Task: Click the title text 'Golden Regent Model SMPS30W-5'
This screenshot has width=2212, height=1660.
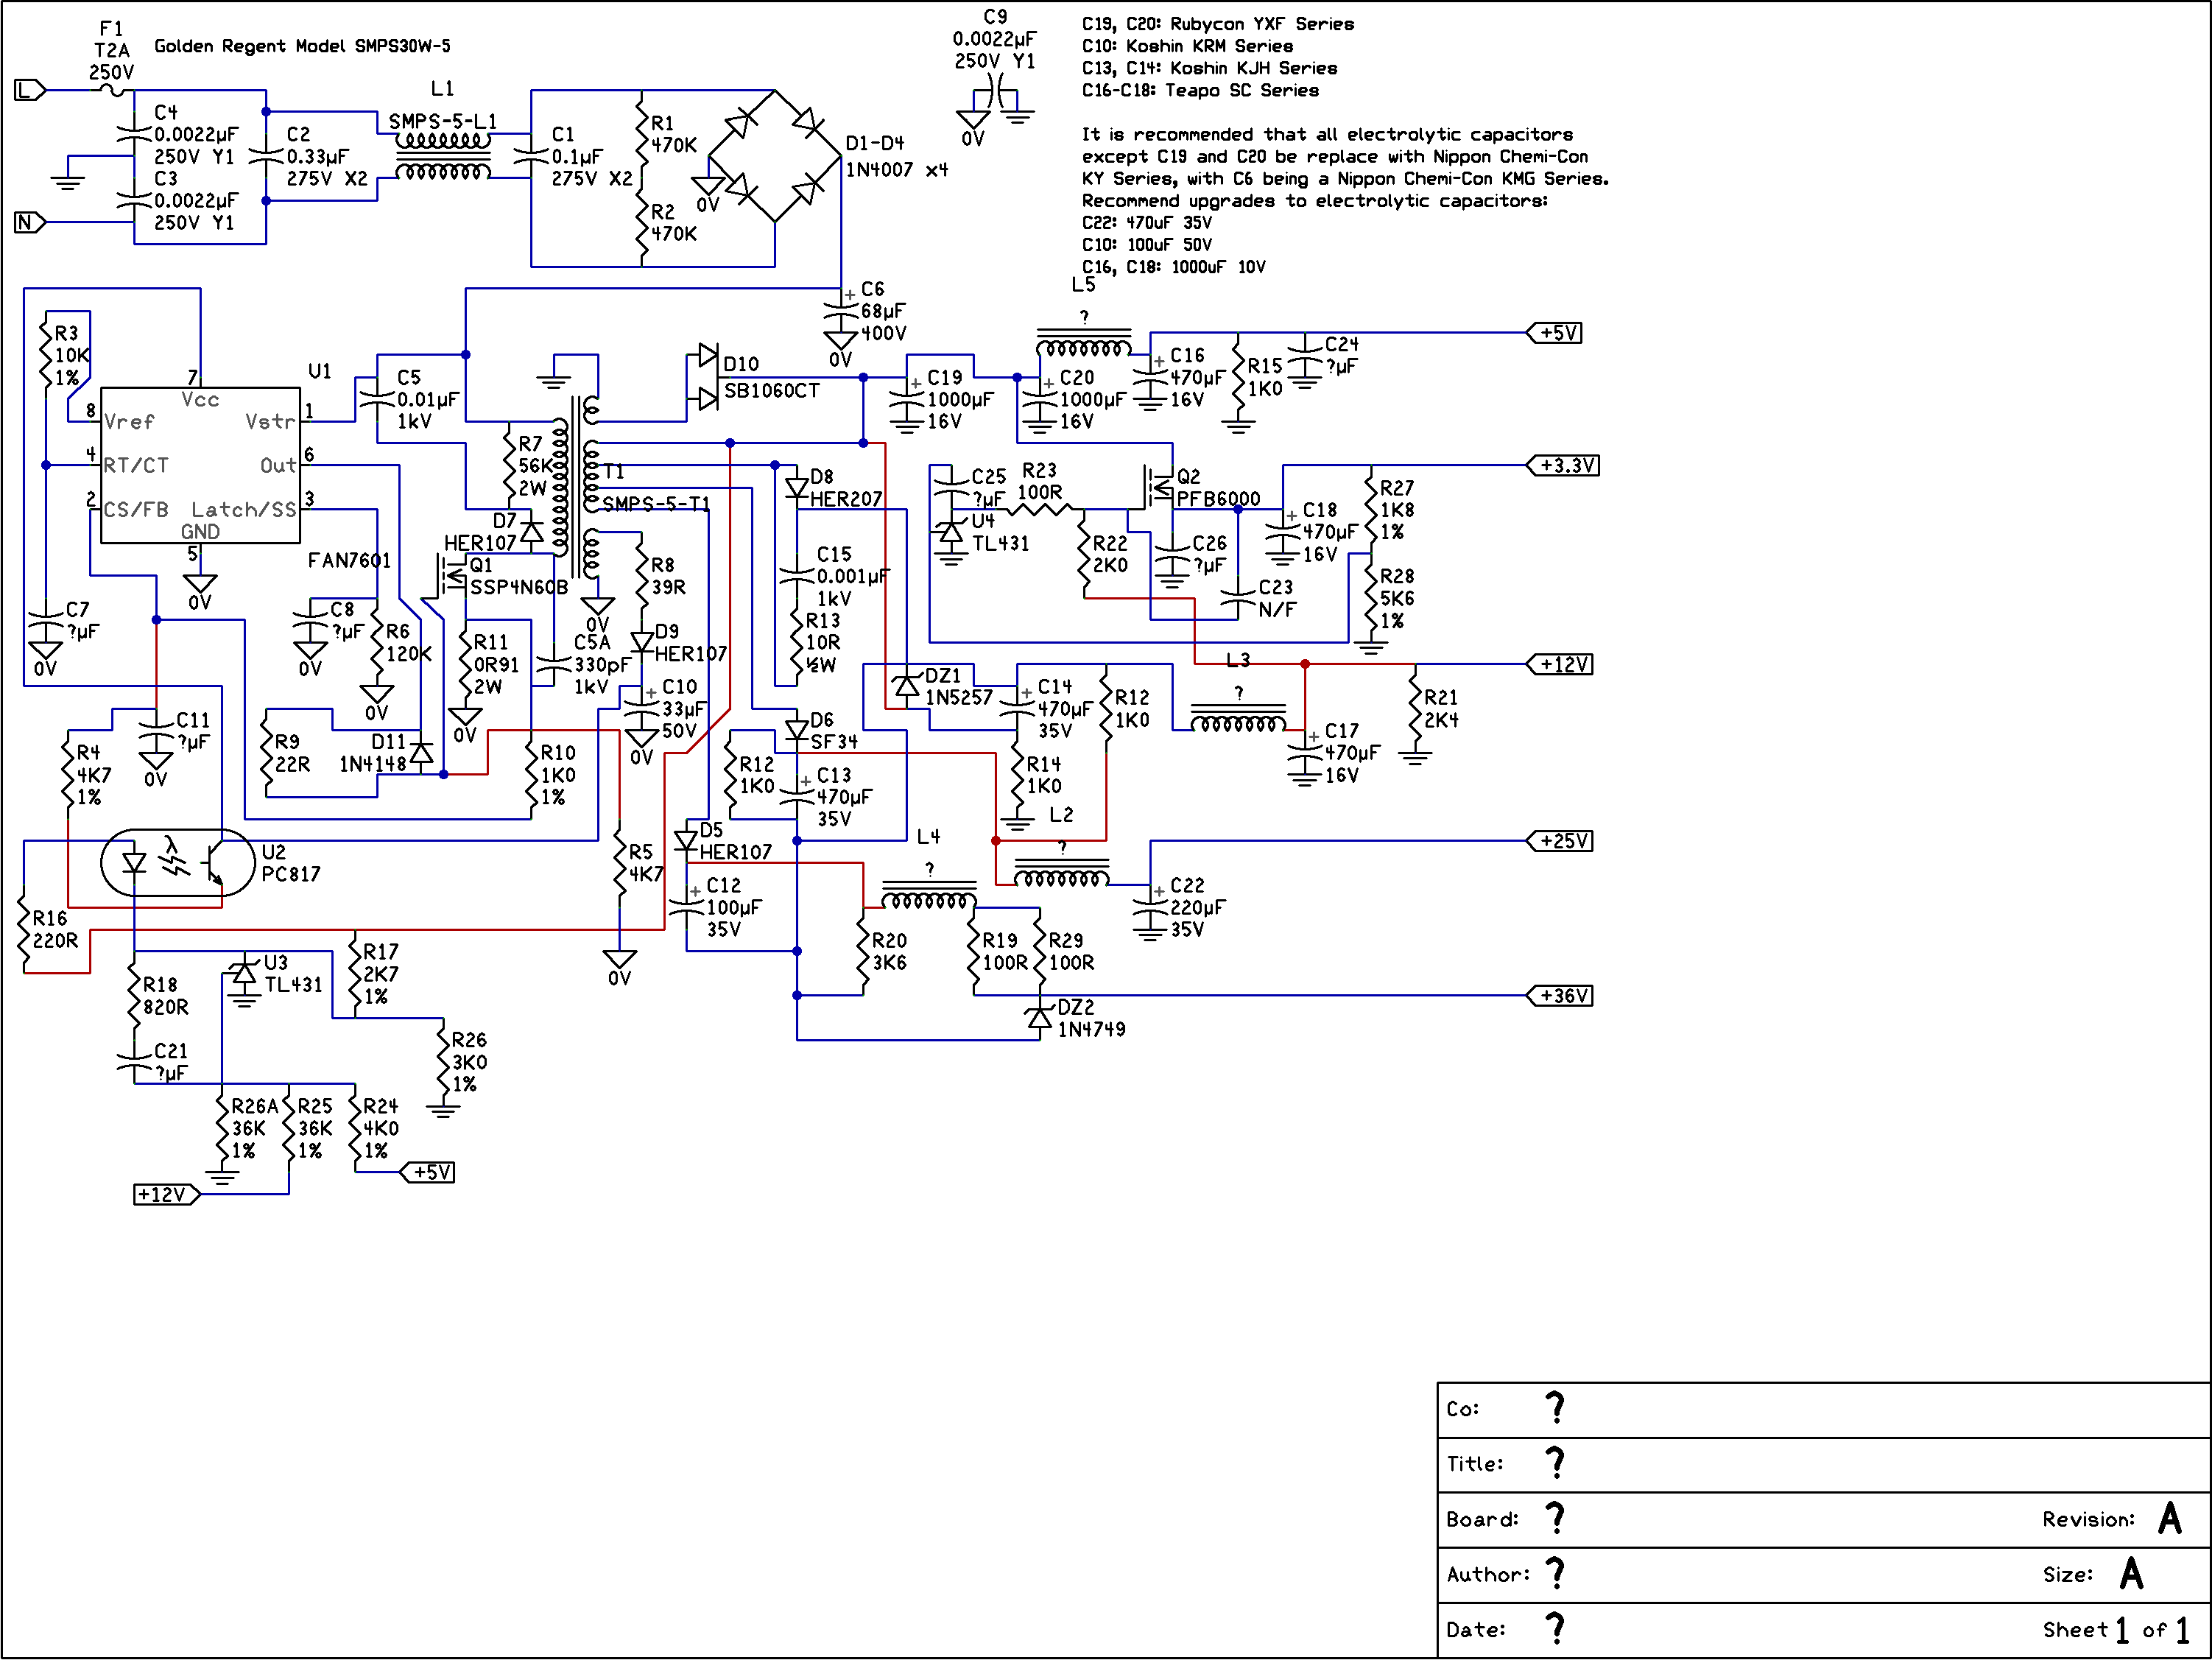Action: coord(302,46)
